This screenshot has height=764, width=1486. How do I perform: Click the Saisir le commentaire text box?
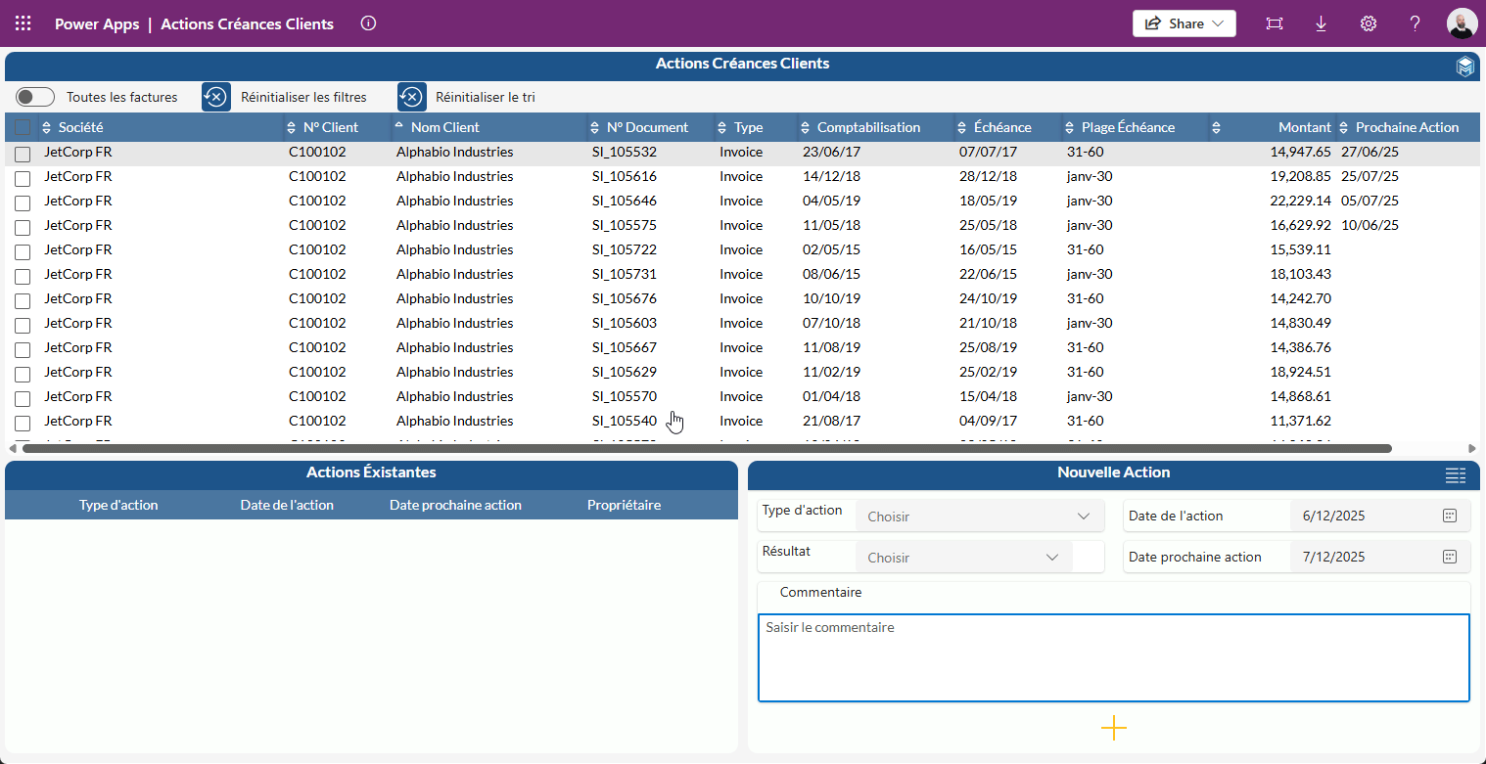click(1114, 657)
